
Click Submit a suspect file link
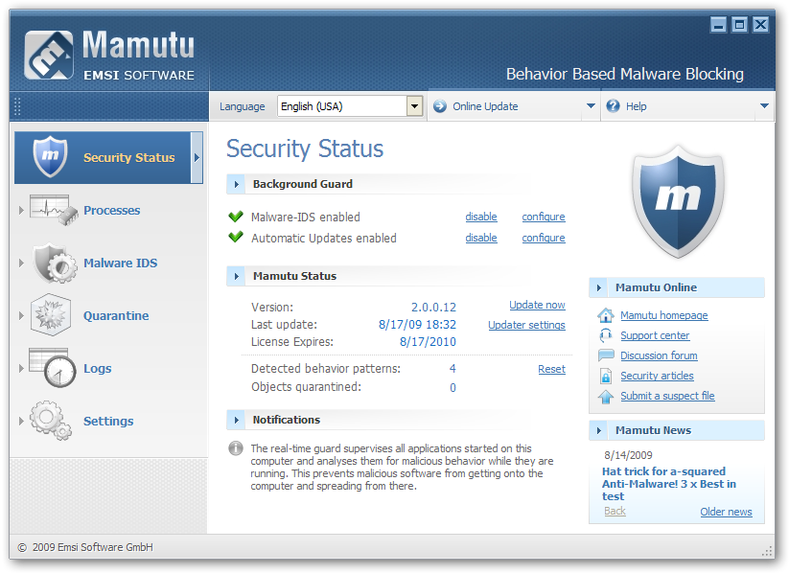[x=667, y=396]
